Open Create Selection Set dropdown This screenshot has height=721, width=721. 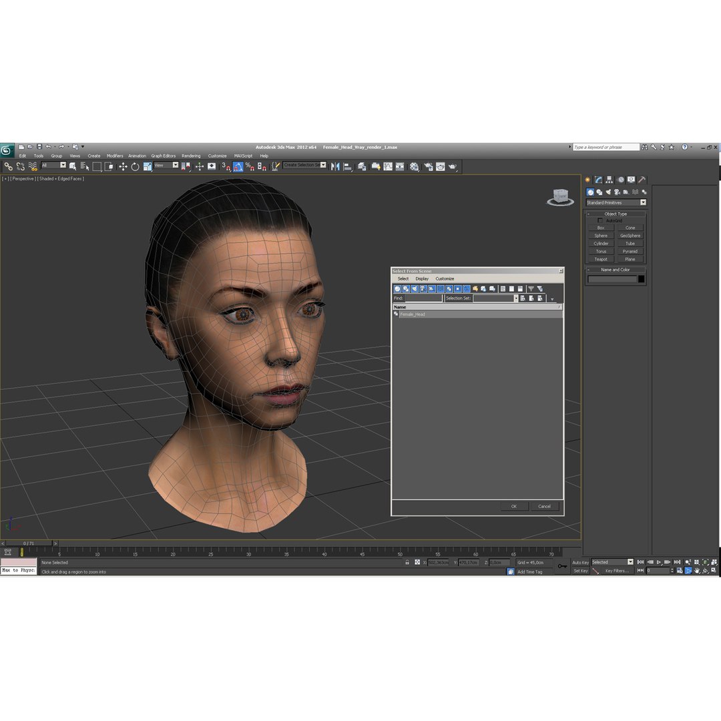[x=304, y=165]
